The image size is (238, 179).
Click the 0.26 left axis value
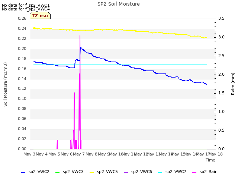click(22, 18)
